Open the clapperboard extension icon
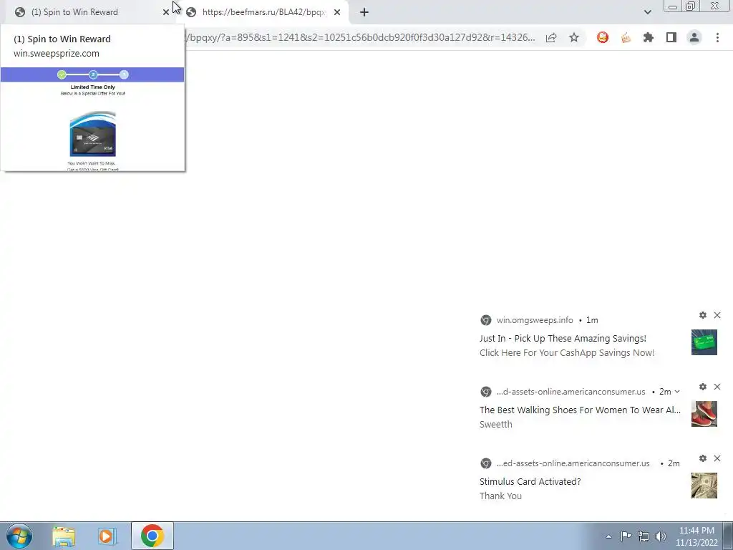 [626, 37]
